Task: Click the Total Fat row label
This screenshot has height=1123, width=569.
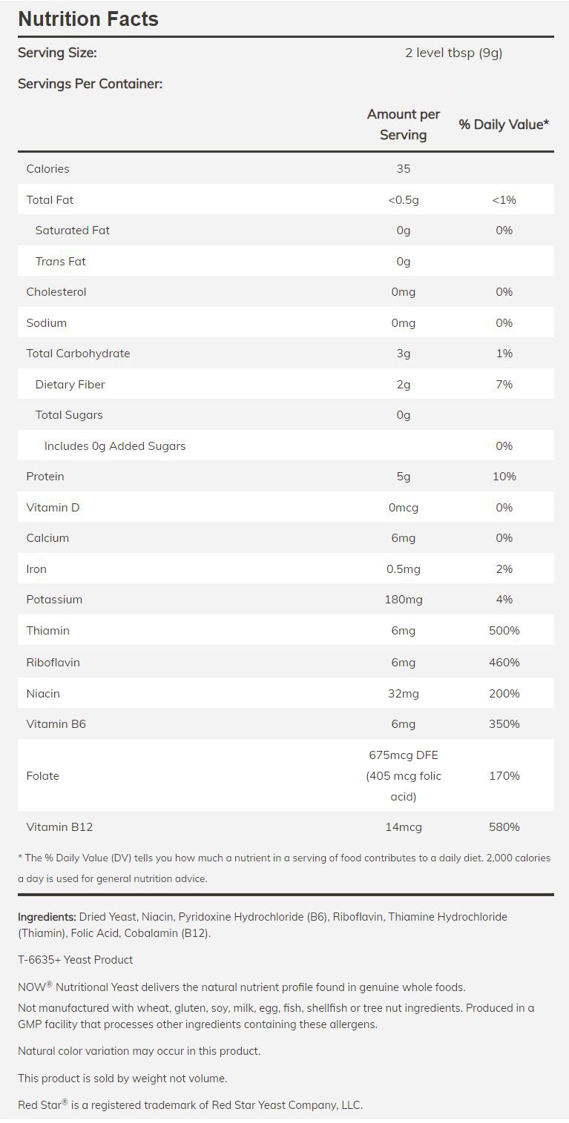Action: (50, 199)
